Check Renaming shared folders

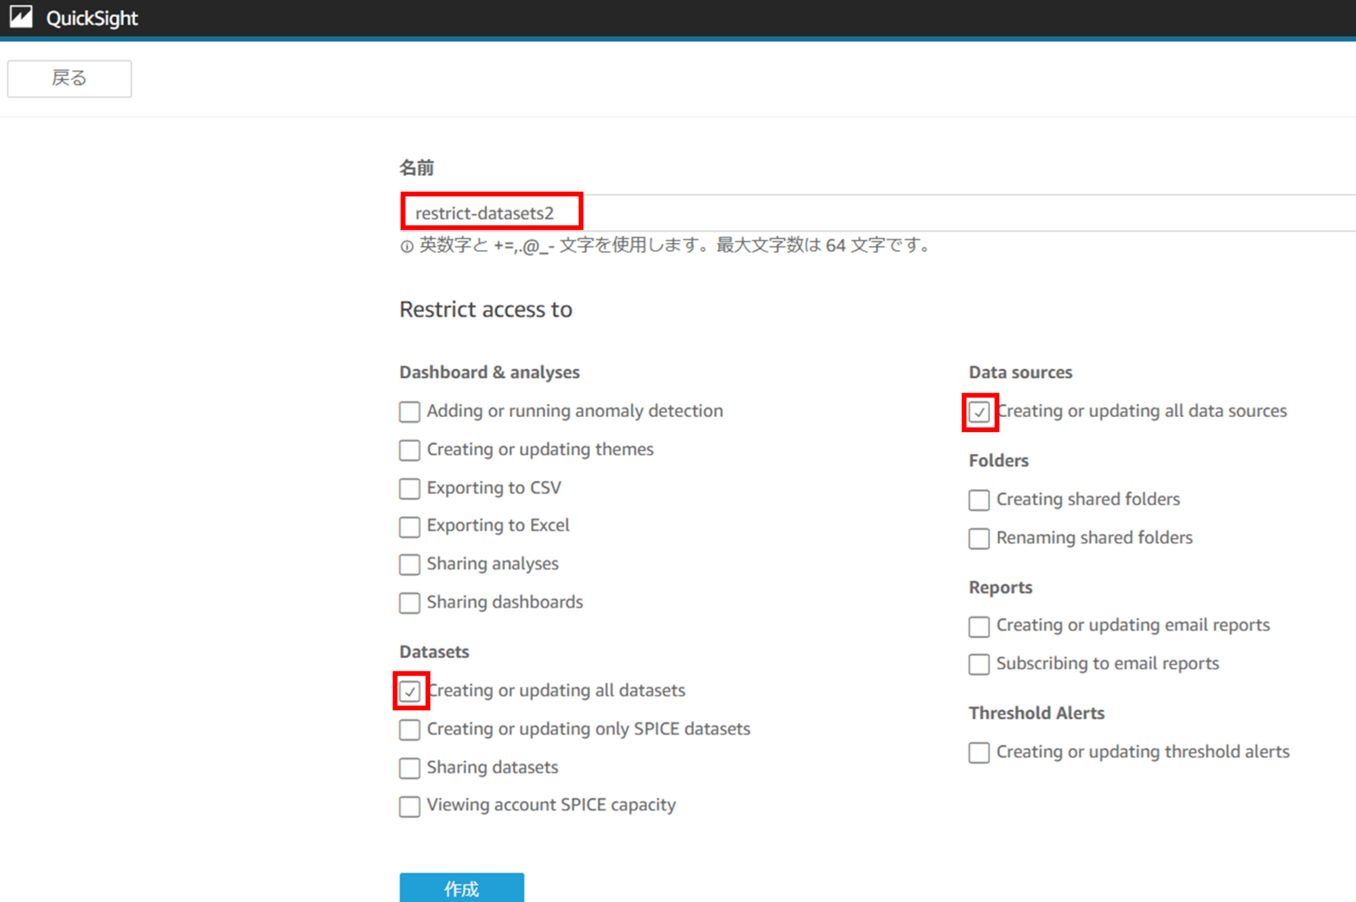(x=979, y=538)
